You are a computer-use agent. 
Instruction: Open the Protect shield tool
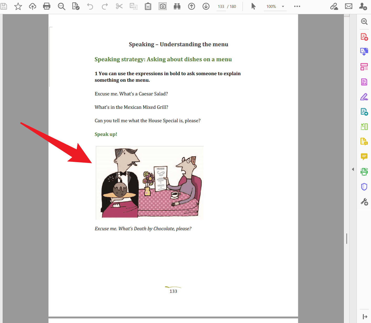(364, 187)
